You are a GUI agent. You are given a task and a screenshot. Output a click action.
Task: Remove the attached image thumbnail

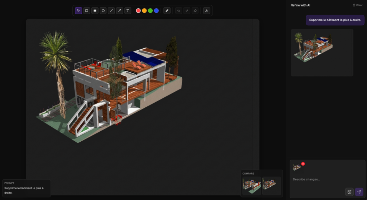pos(303,164)
